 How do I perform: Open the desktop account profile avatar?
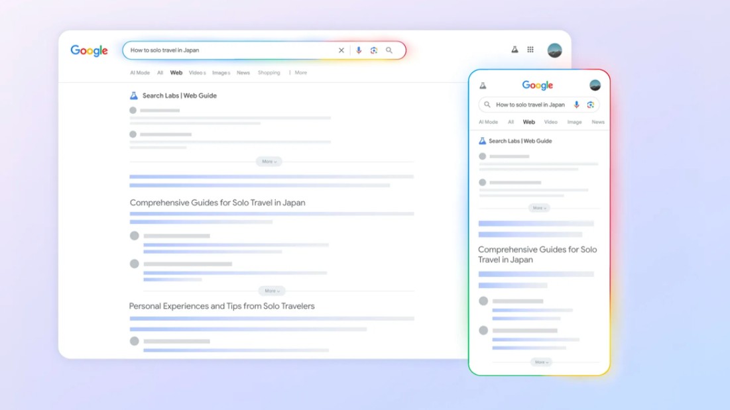[554, 50]
